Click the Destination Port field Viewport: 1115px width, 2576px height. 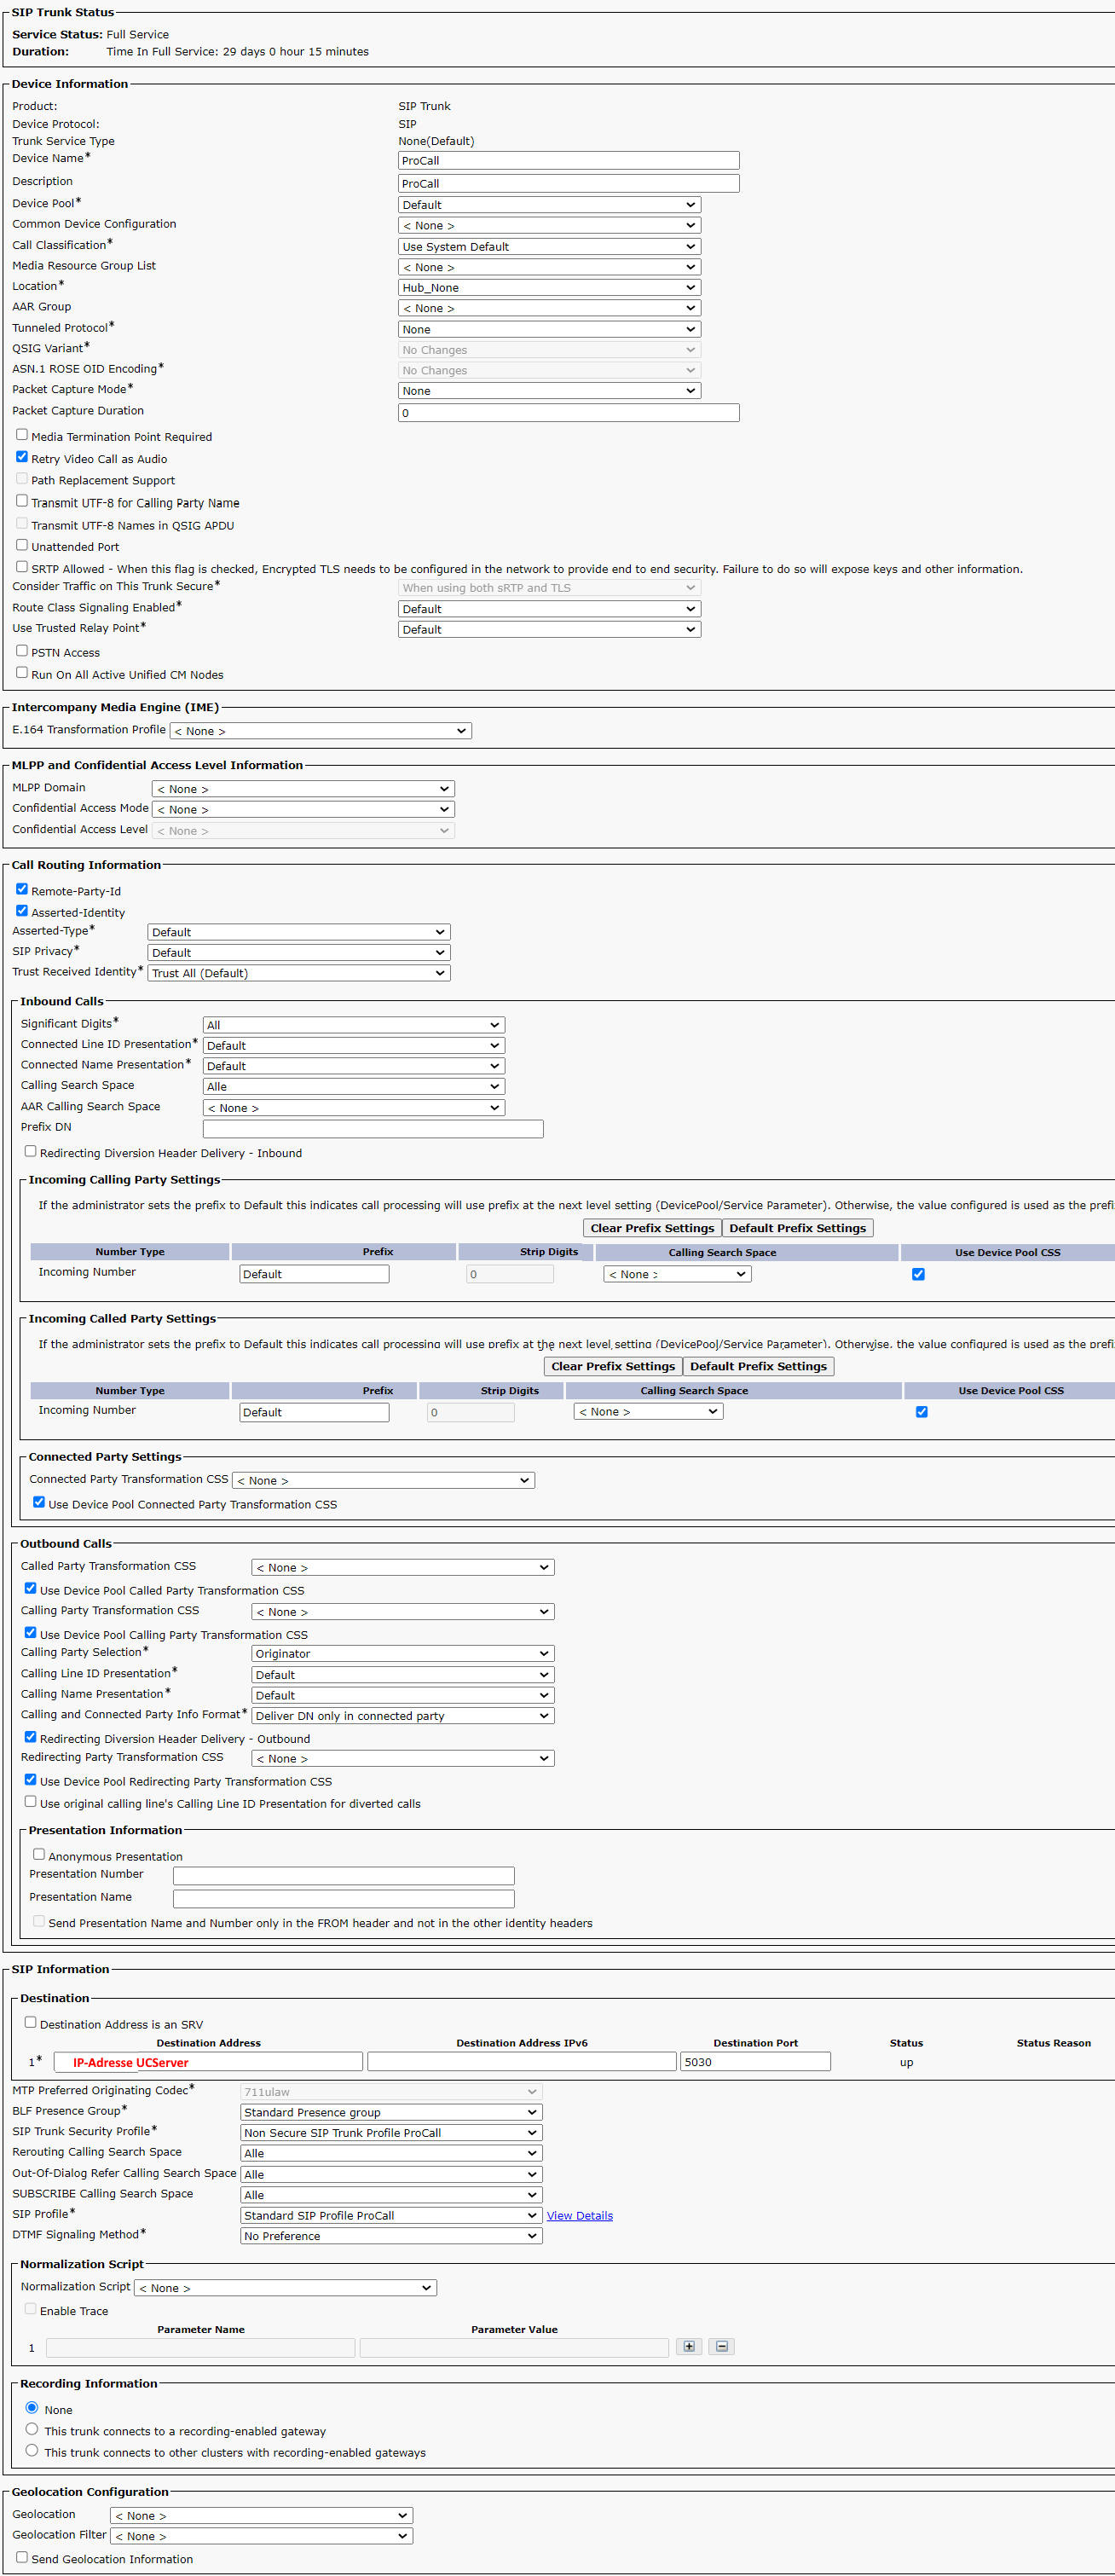[755, 2061]
